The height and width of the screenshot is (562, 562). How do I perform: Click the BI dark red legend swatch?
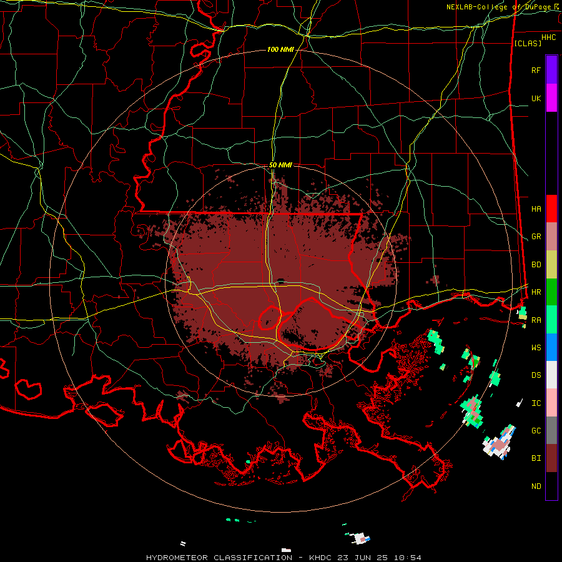pyautogui.click(x=551, y=458)
